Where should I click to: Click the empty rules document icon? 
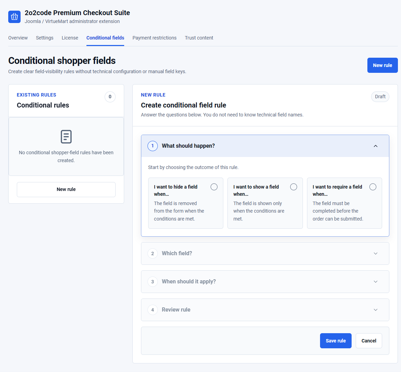pos(66,137)
